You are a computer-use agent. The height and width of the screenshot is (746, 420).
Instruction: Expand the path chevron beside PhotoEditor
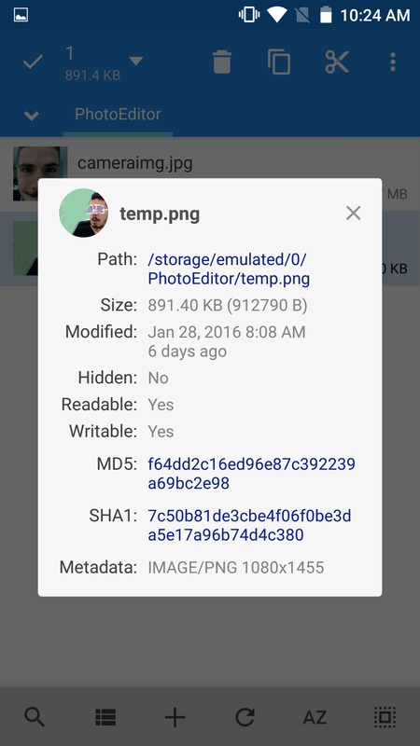pos(32,116)
